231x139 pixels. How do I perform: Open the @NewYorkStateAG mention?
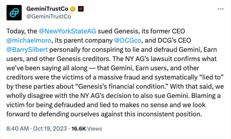click(67, 31)
